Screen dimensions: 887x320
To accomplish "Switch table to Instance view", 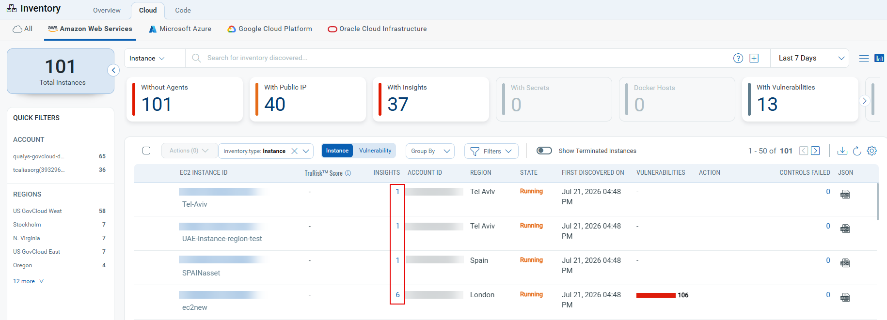I will pos(337,151).
